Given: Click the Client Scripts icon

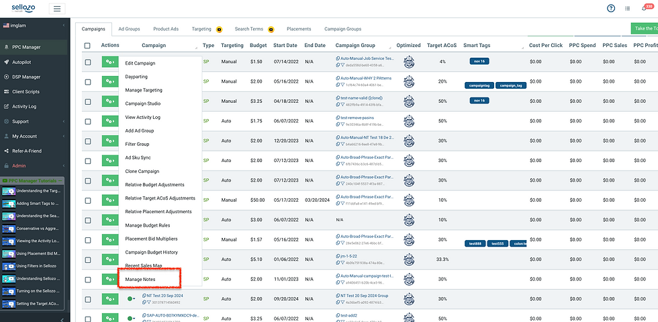Looking at the screenshot, I should click(6, 91).
